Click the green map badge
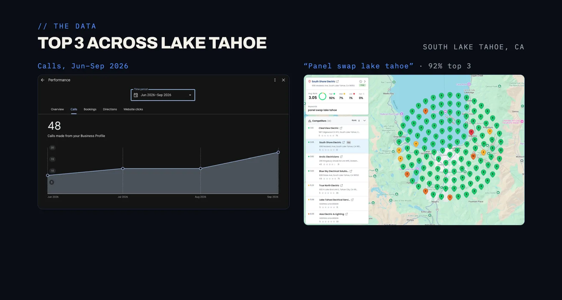The height and width of the screenshot is (300, 562). pos(362,85)
